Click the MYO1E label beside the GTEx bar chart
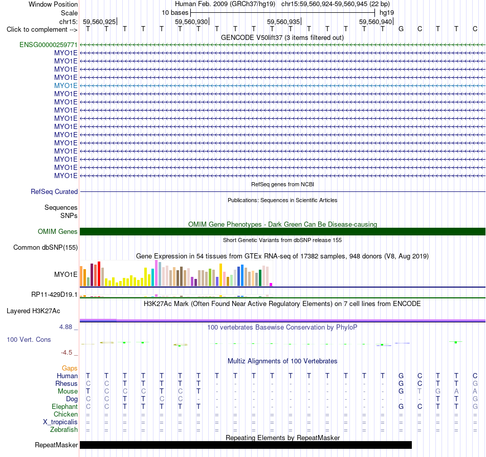486x457 pixels. pyautogui.click(x=65, y=274)
